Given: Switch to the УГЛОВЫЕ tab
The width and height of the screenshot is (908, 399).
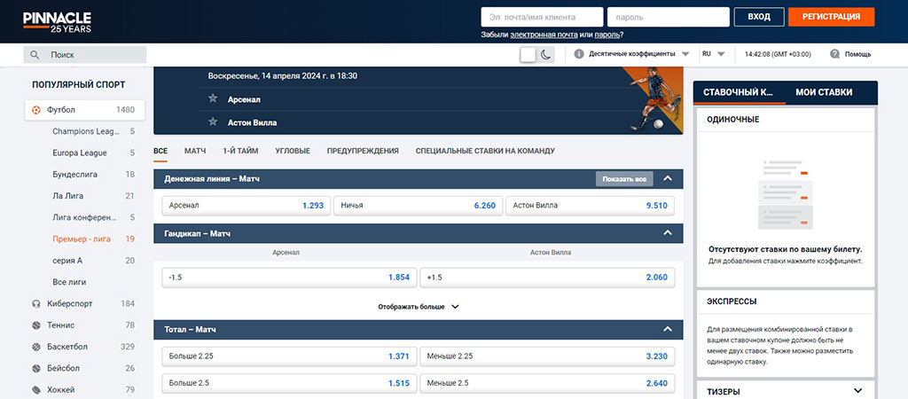Looking at the screenshot, I should pos(293,151).
